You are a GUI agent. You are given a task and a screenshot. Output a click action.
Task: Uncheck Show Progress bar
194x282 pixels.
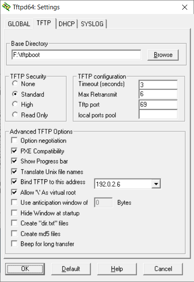14,161
